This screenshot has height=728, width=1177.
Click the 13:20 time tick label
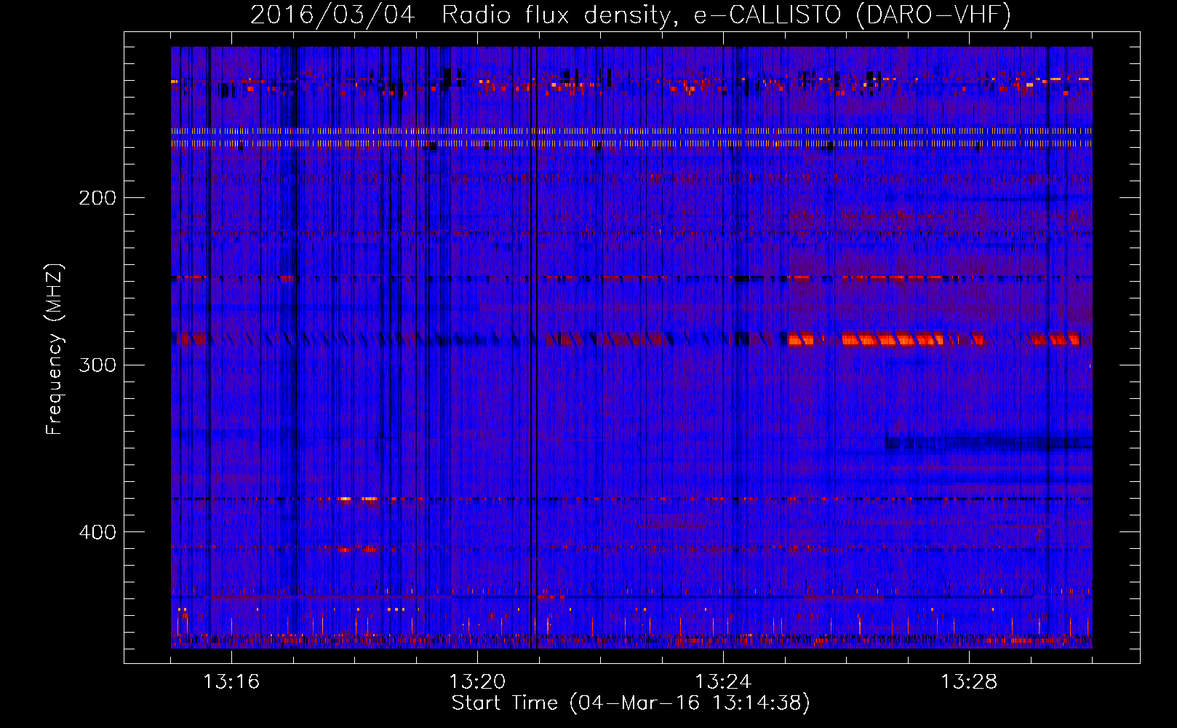[477, 682]
